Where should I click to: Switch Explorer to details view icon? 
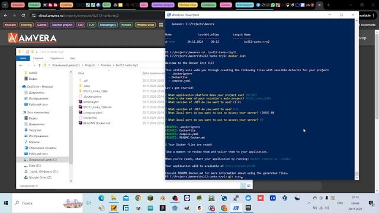tap(243, 185)
